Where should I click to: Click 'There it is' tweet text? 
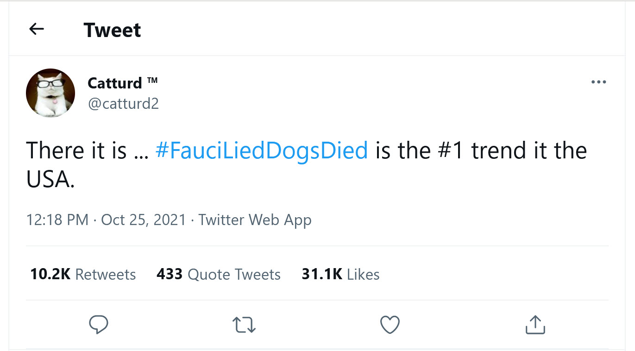point(76,151)
